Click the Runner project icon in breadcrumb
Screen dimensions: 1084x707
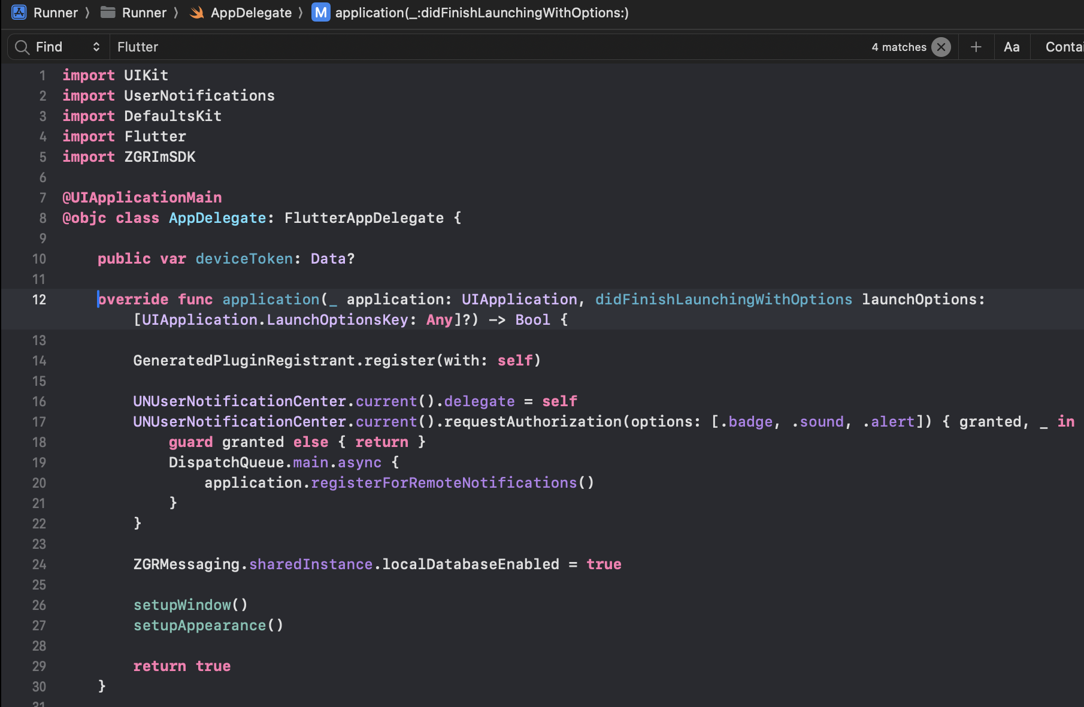pyautogui.click(x=19, y=13)
